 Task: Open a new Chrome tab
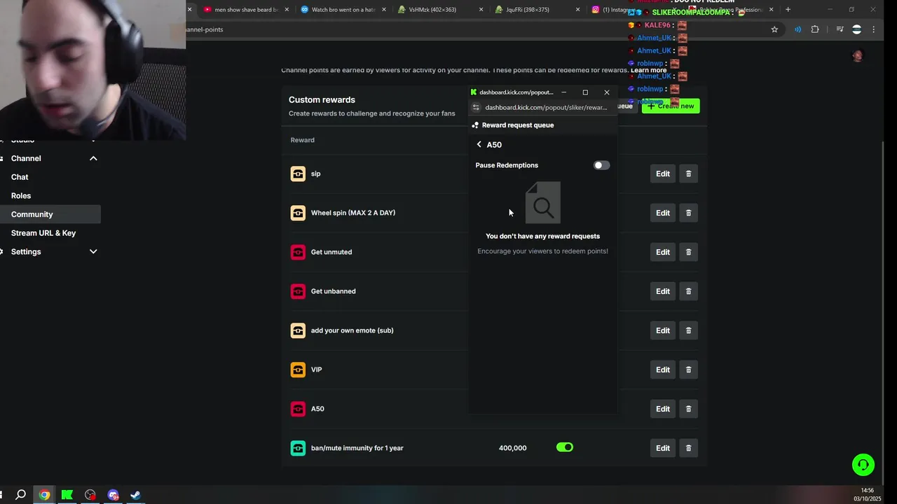[788, 10]
